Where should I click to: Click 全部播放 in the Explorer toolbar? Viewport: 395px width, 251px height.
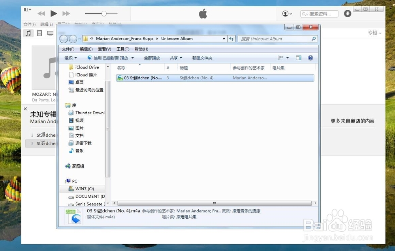coord(152,58)
